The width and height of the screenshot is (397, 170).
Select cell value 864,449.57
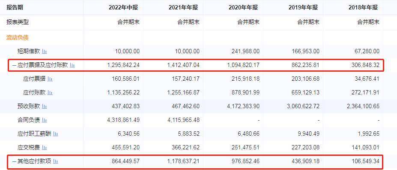[x=125, y=161]
